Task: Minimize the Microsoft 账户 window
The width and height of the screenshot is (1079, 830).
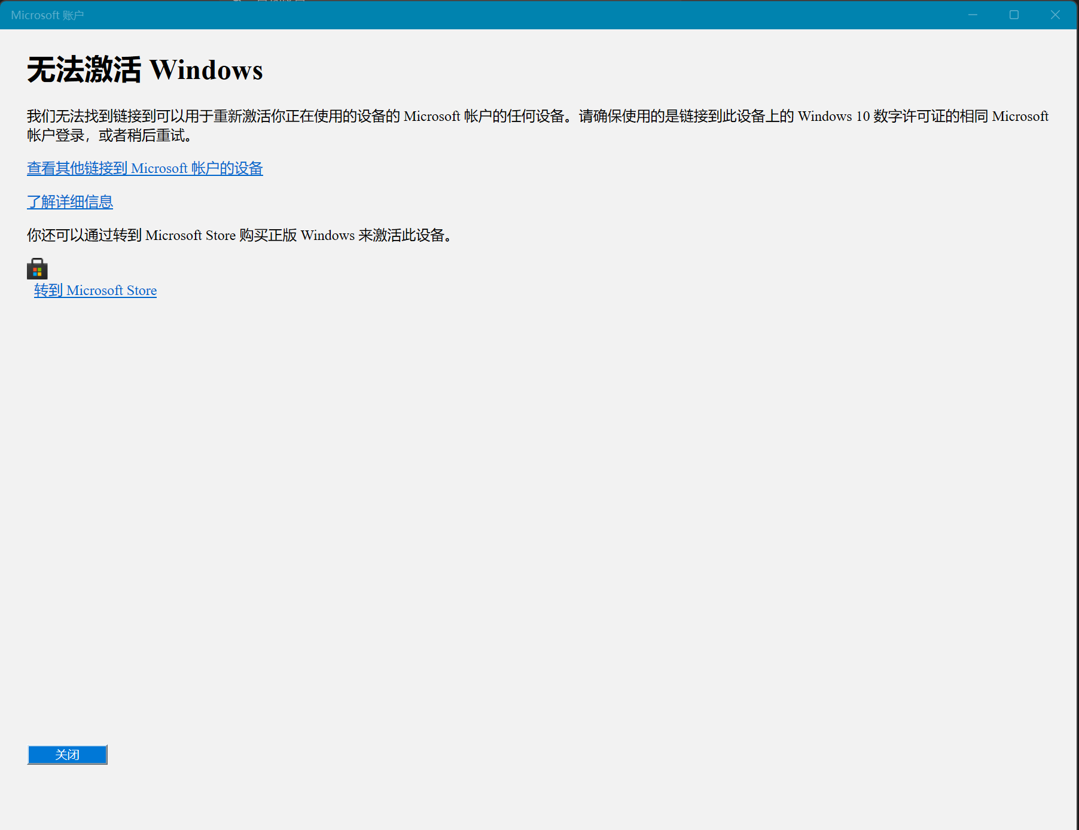Action: (973, 14)
